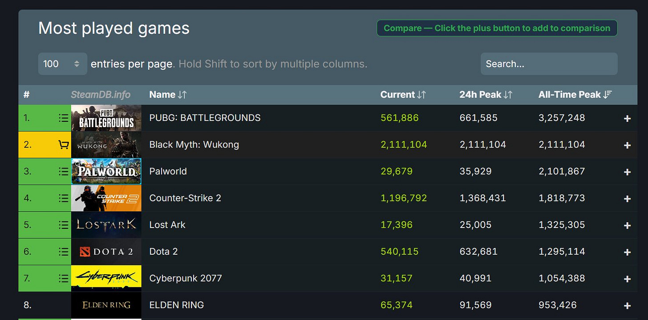Screen dimensions: 648x320
Task: Click the shopping cart icon on Black Myth: Wukong row
Action: click(x=63, y=144)
